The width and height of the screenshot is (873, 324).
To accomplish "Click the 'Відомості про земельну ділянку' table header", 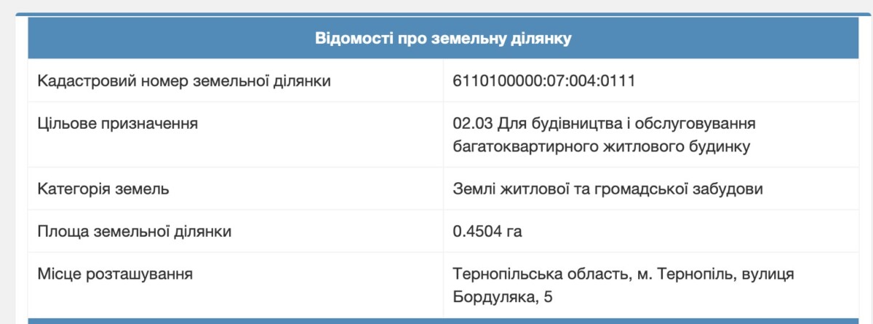I will (x=443, y=39).
